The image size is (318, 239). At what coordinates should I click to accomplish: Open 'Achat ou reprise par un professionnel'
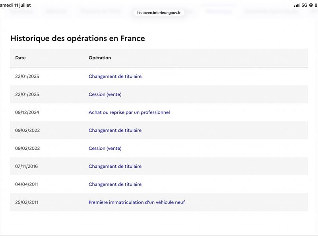click(x=129, y=112)
